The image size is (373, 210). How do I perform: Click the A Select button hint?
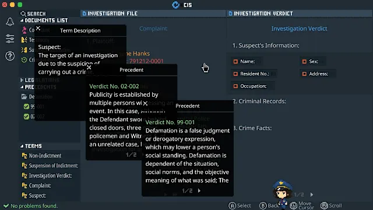pyautogui.click(x=240, y=205)
